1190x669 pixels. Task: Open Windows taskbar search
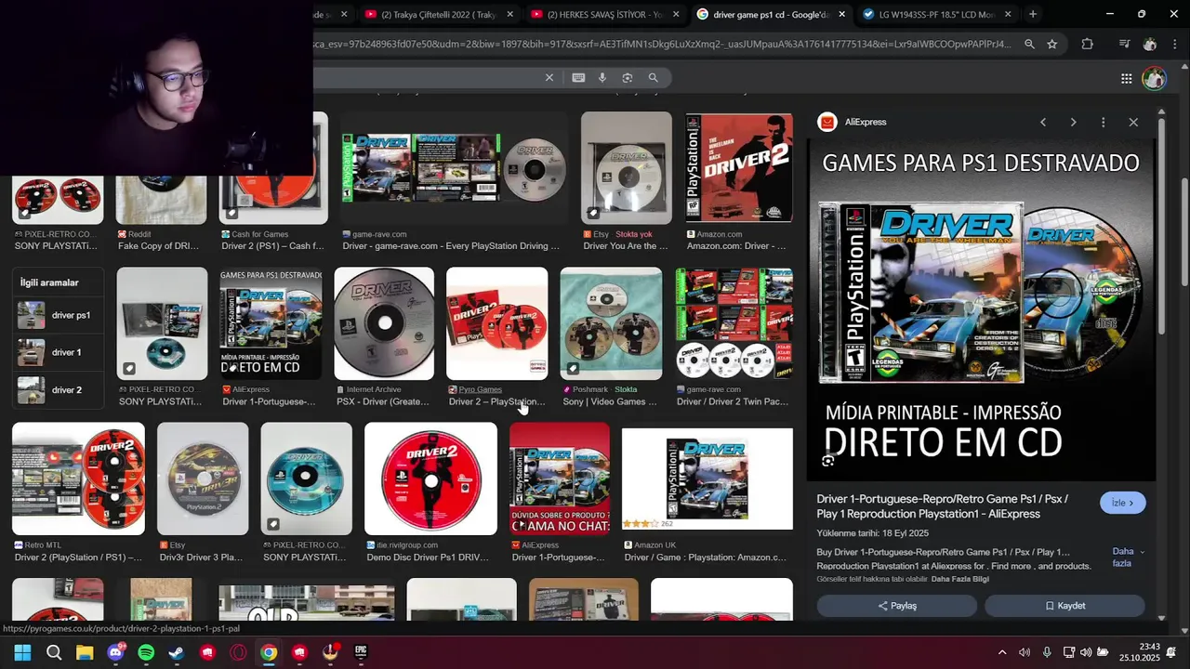pos(54,652)
